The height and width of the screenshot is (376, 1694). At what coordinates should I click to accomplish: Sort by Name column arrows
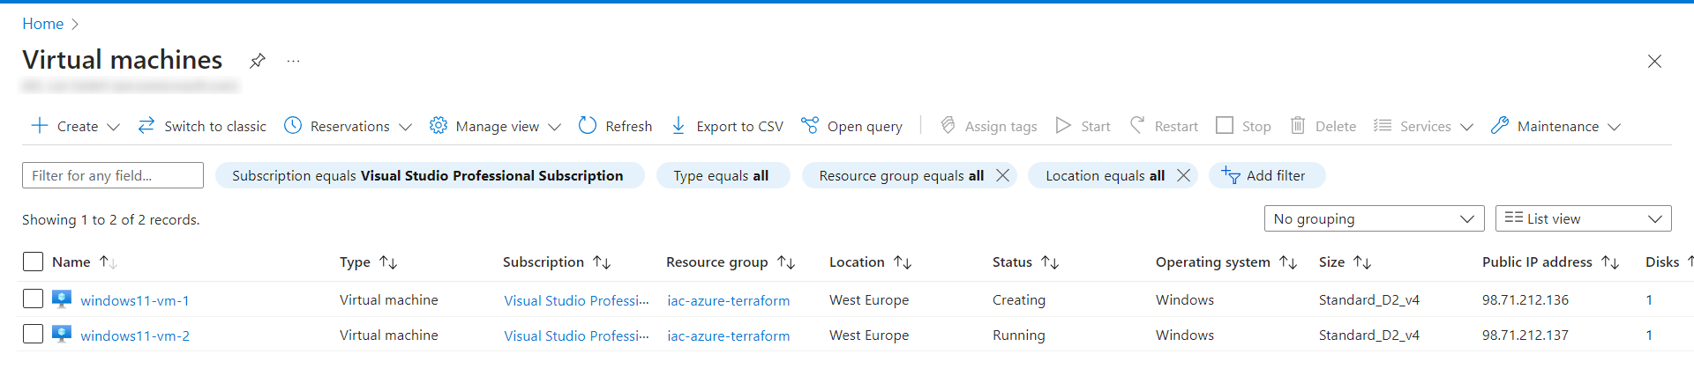click(x=109, y=262)
